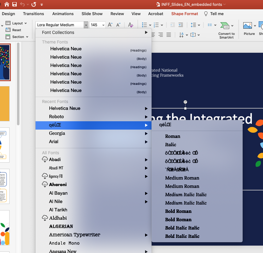Click the Tell me lightbulb icon
263x253 pixels.
pos(206,14)
